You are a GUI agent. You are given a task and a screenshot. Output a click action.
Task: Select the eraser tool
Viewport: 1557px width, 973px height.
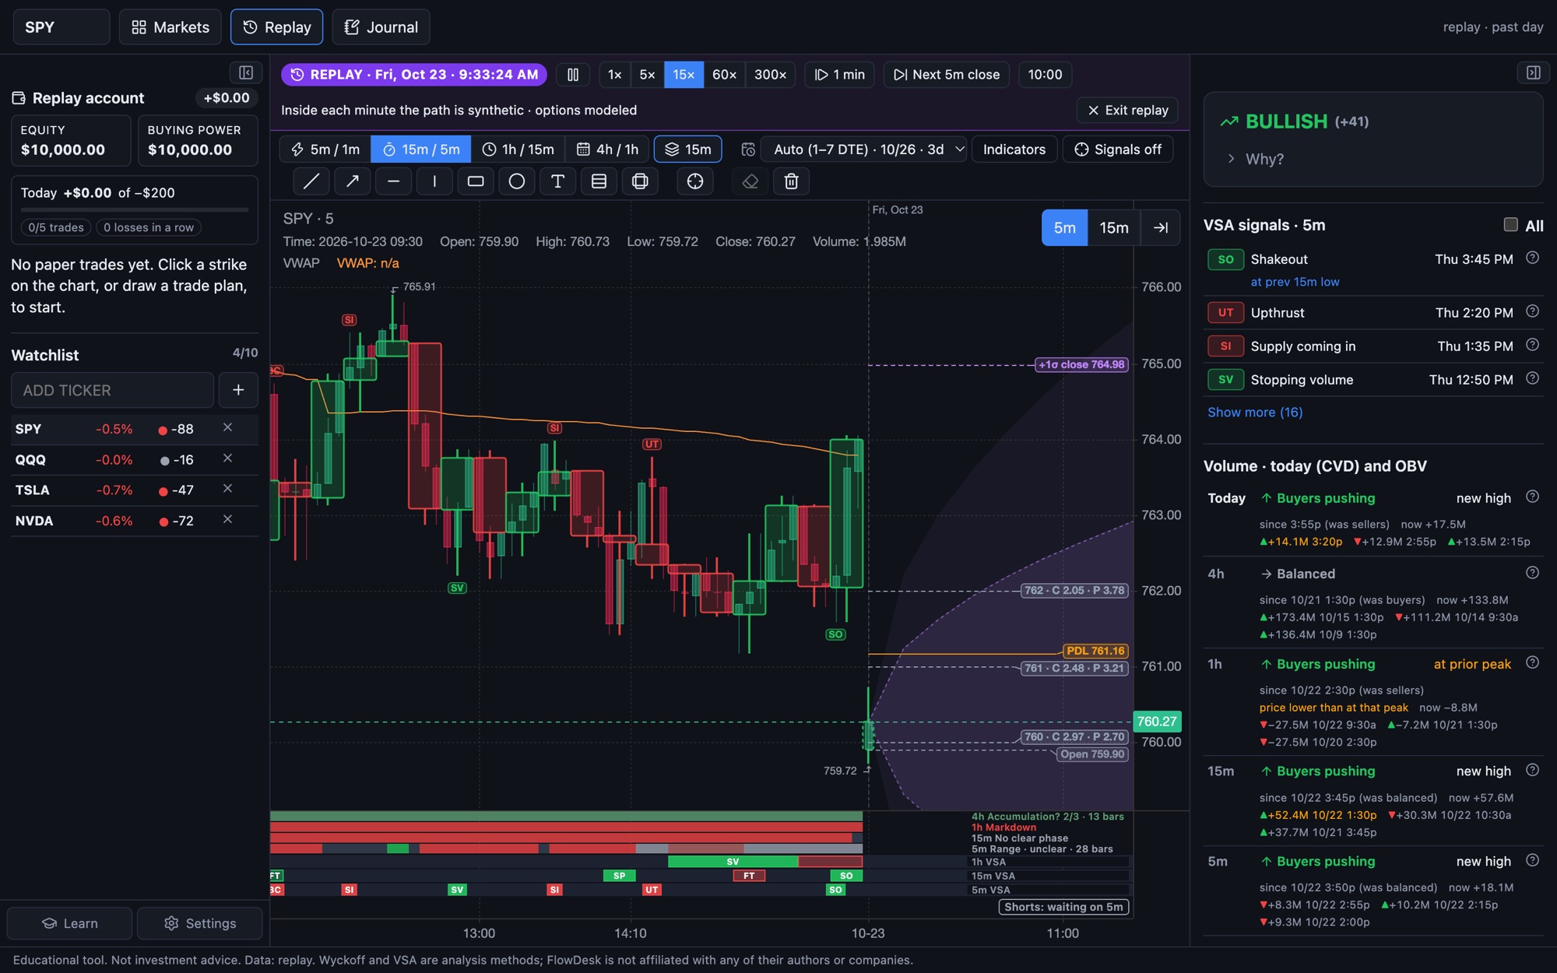[x=750, y=181]
